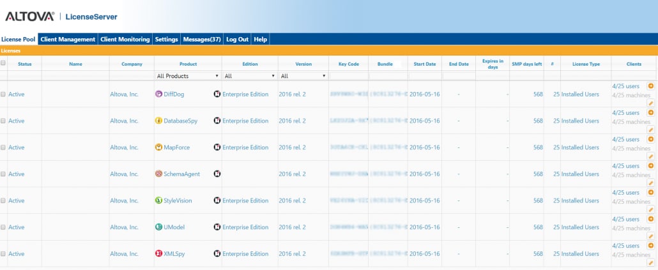The height and width of the screenshot is (270, 658).
Task: Click orange arrow icon in UModel clients cell
Action: (651, 219)
